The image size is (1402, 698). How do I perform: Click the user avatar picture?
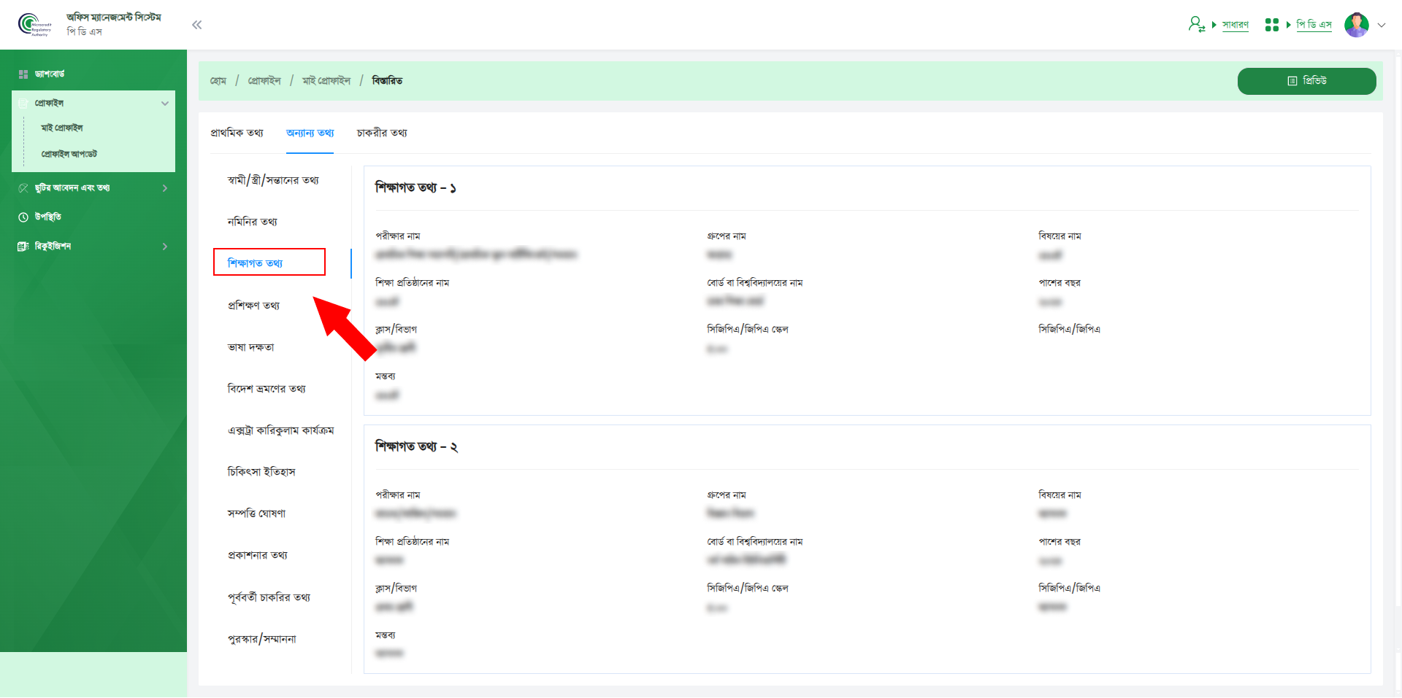click(x=1356, y=25)
